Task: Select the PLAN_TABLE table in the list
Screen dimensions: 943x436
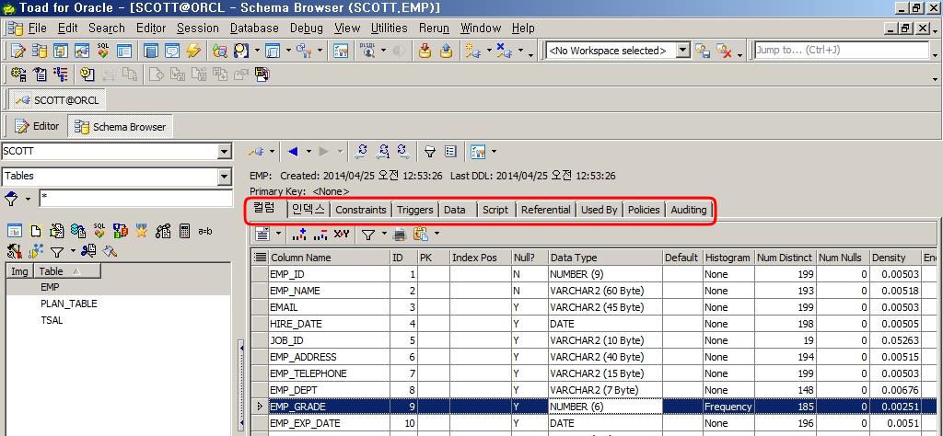Action: coord(68,304)
